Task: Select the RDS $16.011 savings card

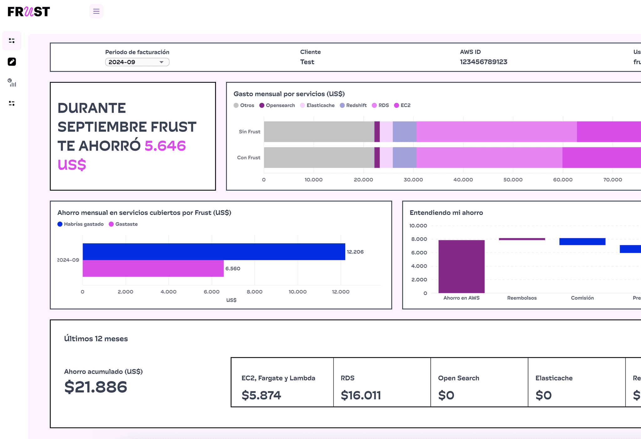Action: click(x=382, y=382)
